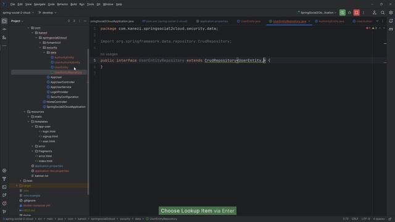Open Project panel options three-dot icon
The height and width of the screenshot is (222, 395).
[x=80, y=21]
